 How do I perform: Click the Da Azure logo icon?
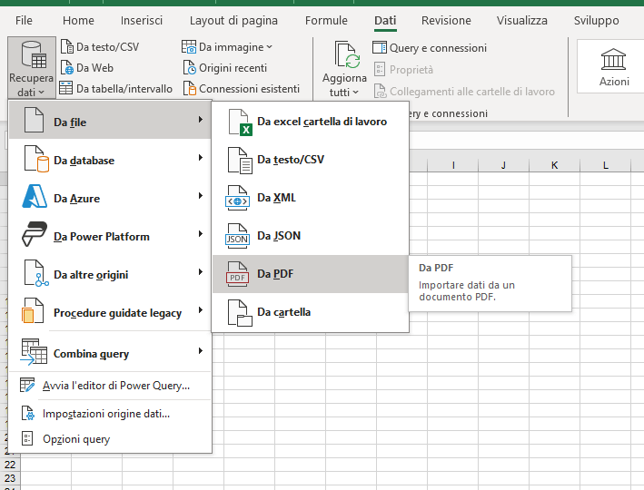click(x=35, y=198)
